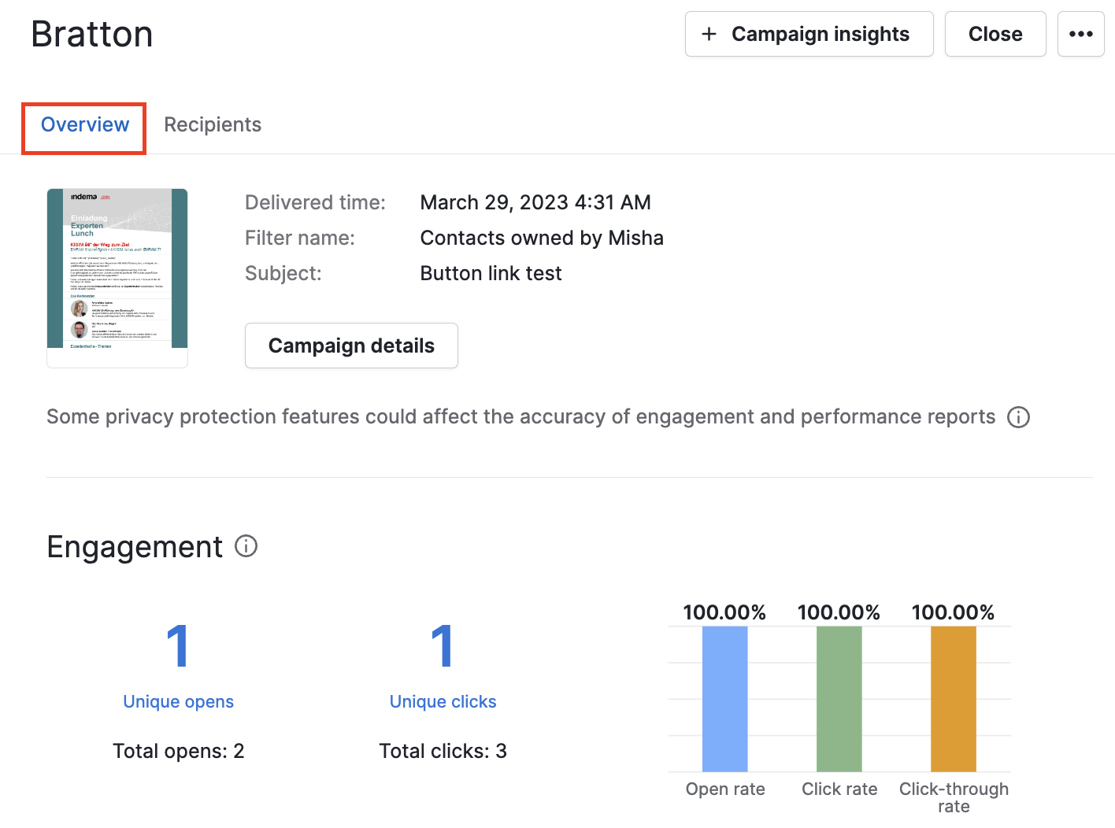The height and width of the screenshot is (828, 1115).
Task: Open the Unique clicks breakdown
Action: (443, 701)
